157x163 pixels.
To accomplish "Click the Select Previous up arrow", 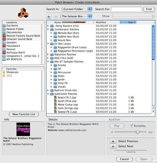I will pyautogui.click(x=113, y=141).
